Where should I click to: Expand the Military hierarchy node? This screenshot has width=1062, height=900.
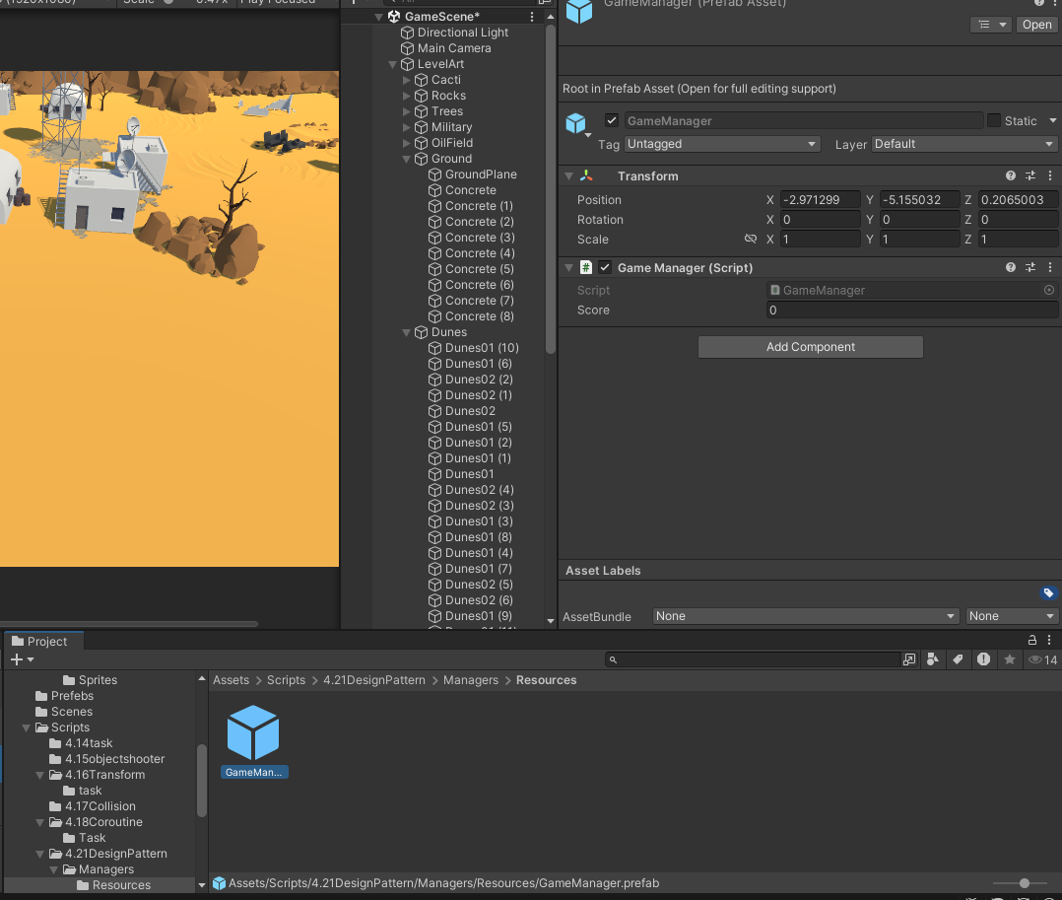point(406,127)
